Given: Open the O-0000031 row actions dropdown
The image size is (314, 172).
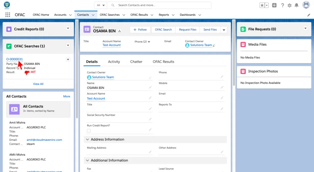Looking at the screenshot, I should [68, 60].
